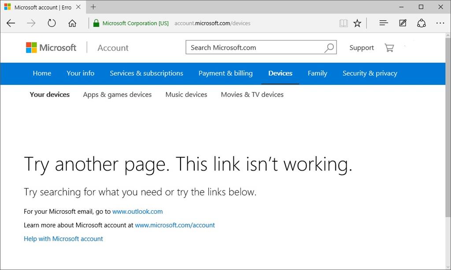Click the Account header link
This screenshot has height=270, width=451.
pyautogui.click(x=113, y=47)
